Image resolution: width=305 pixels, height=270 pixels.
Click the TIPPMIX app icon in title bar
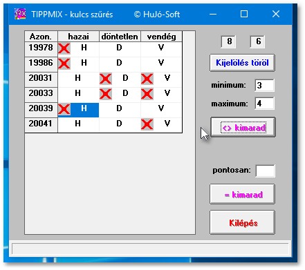click(20, 14)
